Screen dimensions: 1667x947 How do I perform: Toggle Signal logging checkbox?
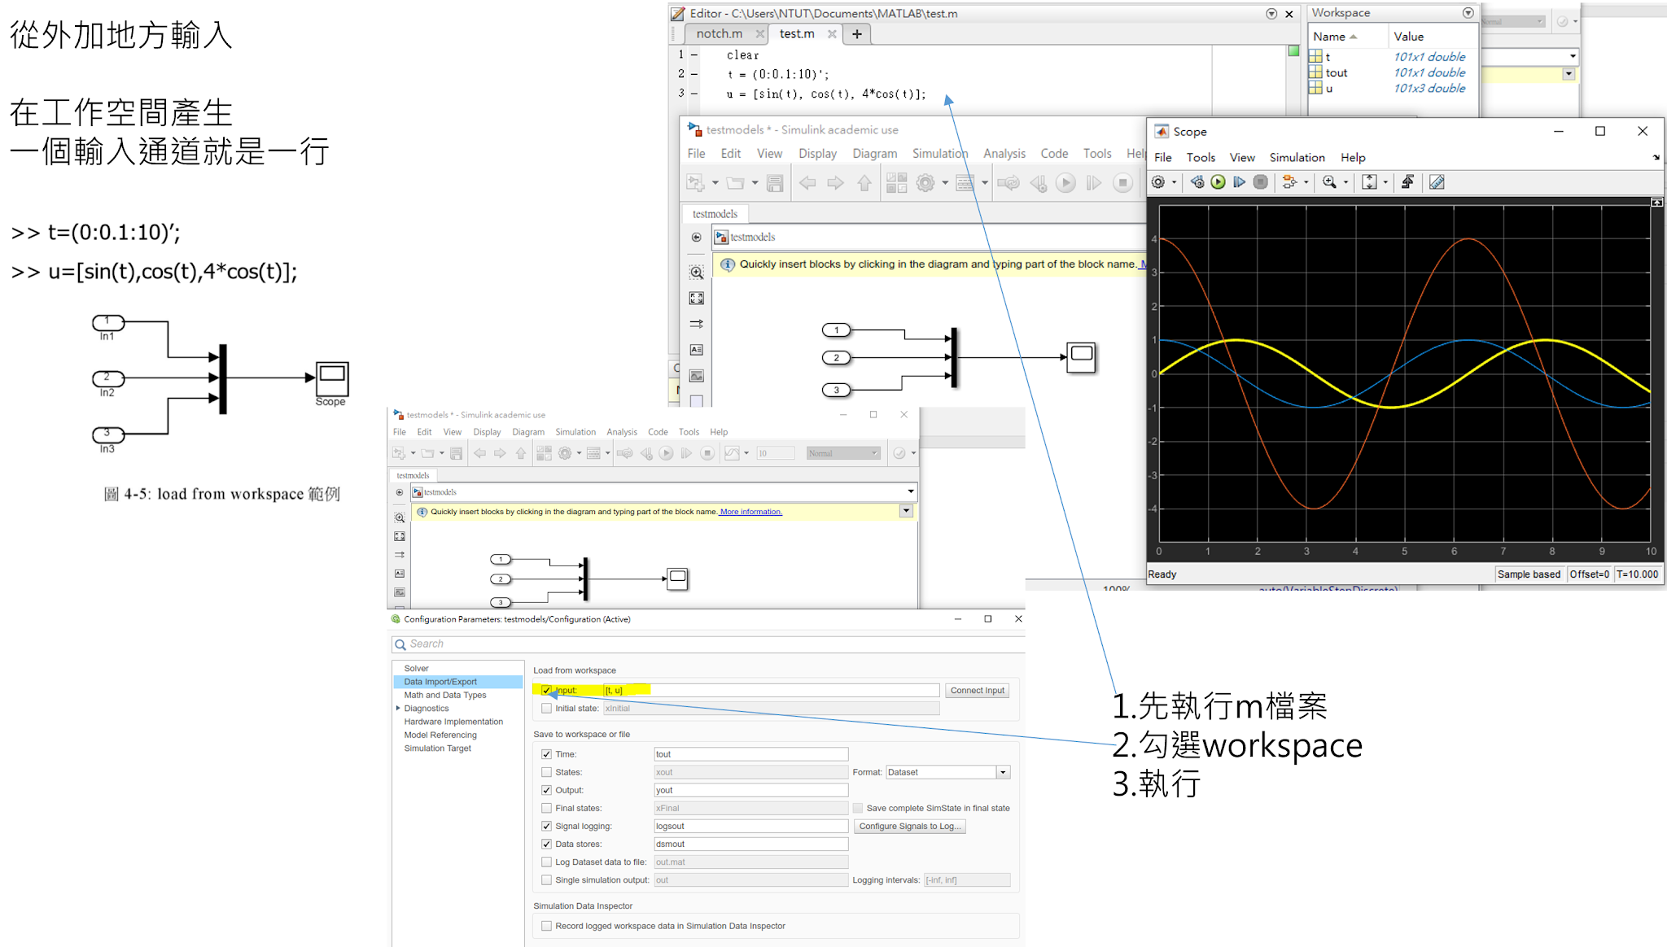coord(547,826)
